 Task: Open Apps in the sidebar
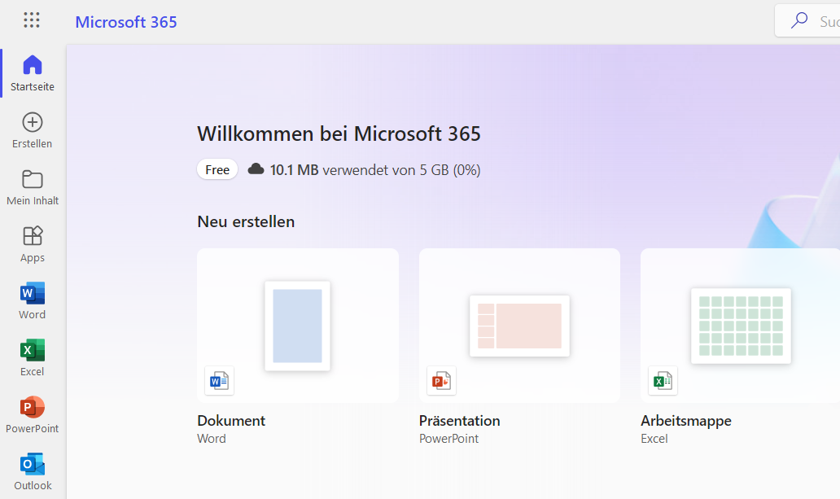point(32,244)
